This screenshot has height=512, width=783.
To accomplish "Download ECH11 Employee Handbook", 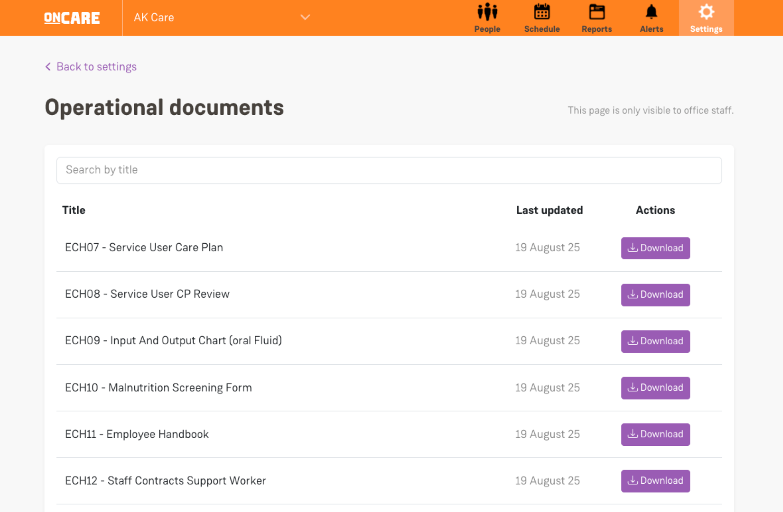I will coord(655,434).
